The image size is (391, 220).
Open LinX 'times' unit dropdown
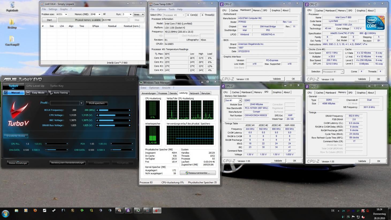[x=139, y=14]
